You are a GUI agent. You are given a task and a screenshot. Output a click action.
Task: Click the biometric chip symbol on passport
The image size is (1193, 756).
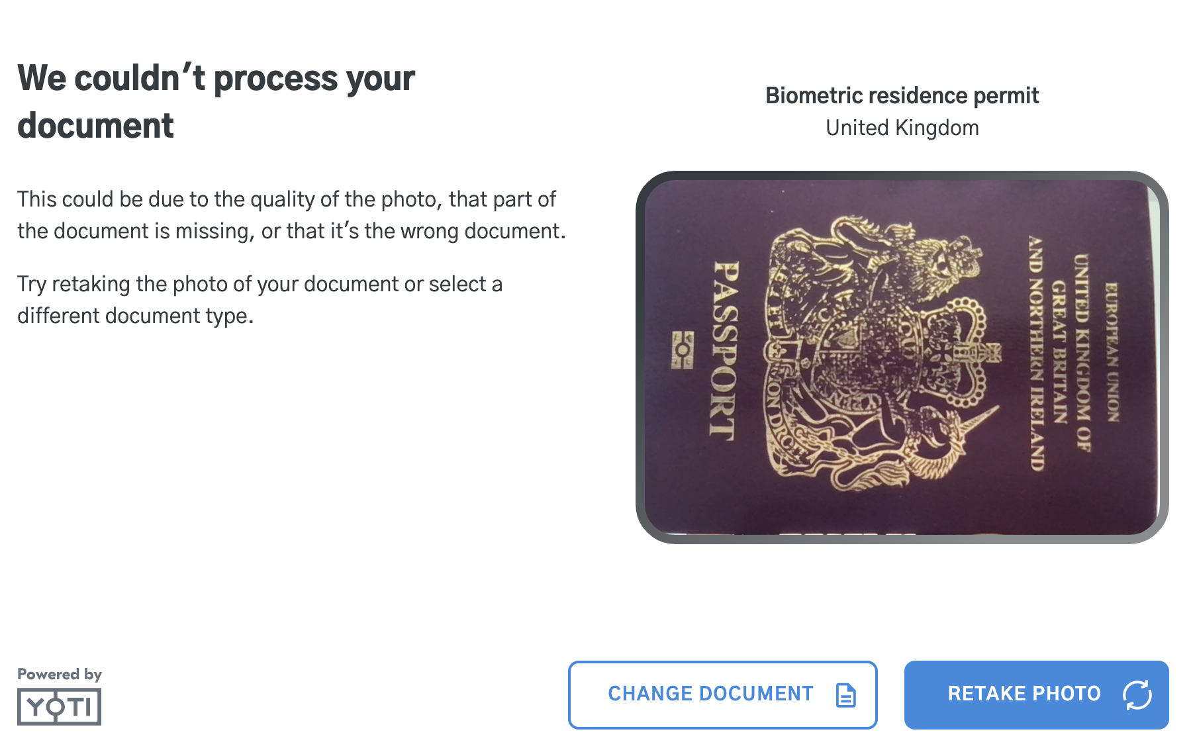point(682,350)
